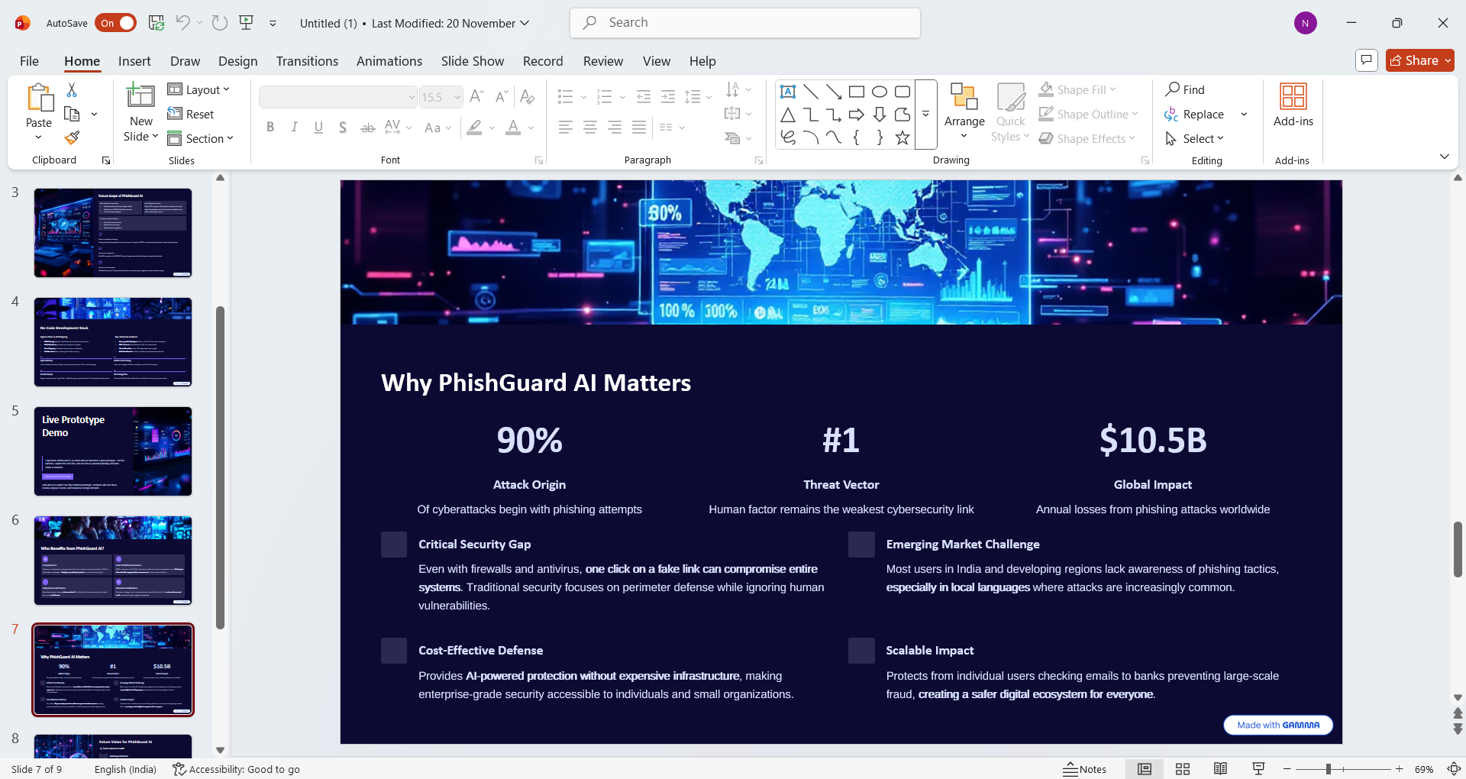Click the Reset slide button
This screenshot has width=1466, height=779.
point(191,115)
